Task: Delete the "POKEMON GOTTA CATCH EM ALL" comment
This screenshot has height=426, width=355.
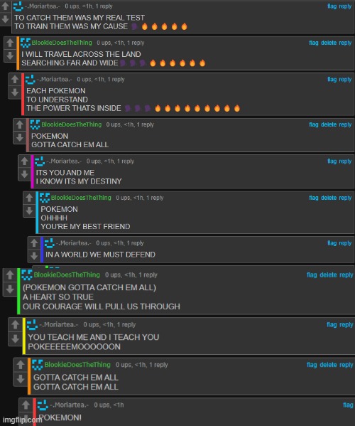Action: click(x=329, y=124)
